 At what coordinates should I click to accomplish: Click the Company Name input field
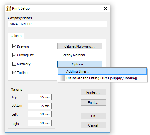58,24
